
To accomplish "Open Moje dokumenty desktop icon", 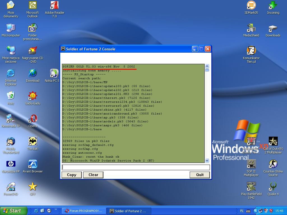I will click(x=11, y=9).
